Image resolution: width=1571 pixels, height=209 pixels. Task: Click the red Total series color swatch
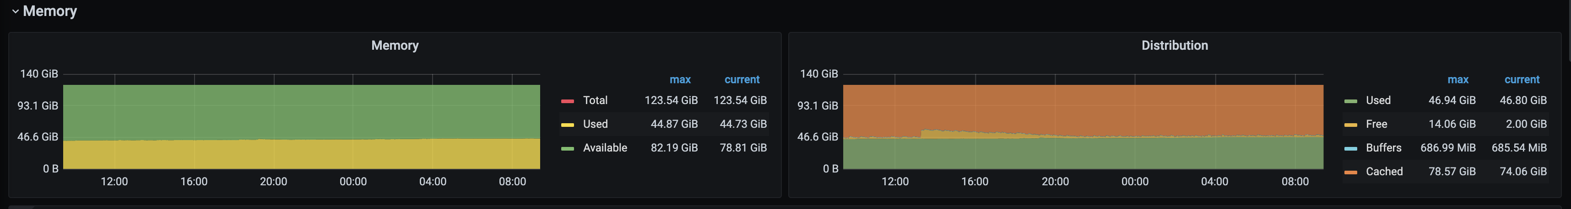tap(567, 101)
